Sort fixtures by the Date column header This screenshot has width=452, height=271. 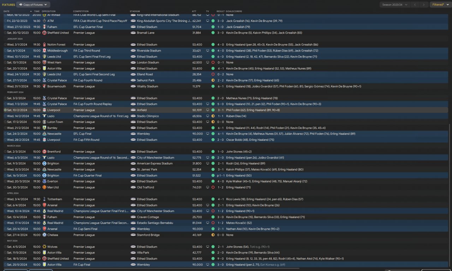[x=6, y=11]
